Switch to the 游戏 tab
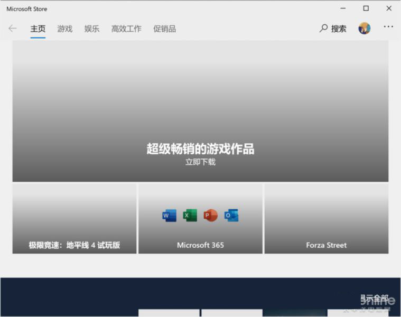 (x=64, y=29)
